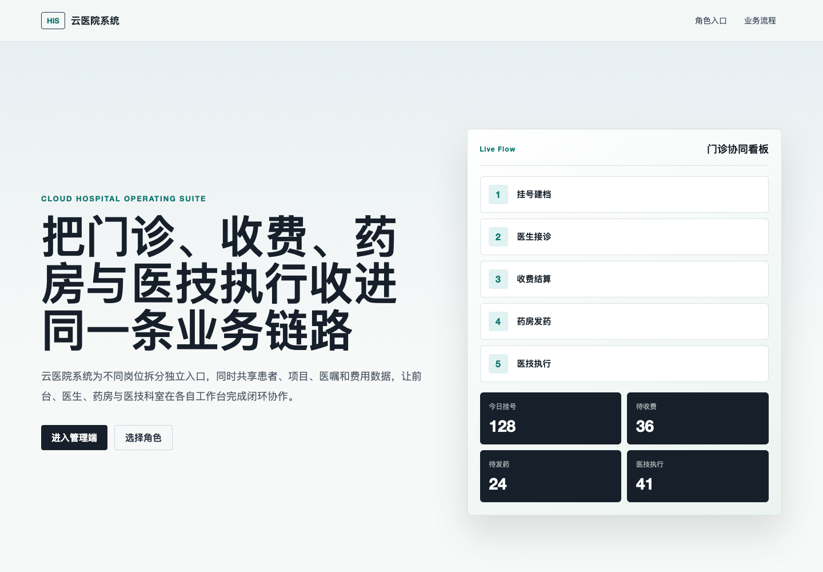Click the 选择角色 button
The image size is (823, 572).
coord(143,438)
